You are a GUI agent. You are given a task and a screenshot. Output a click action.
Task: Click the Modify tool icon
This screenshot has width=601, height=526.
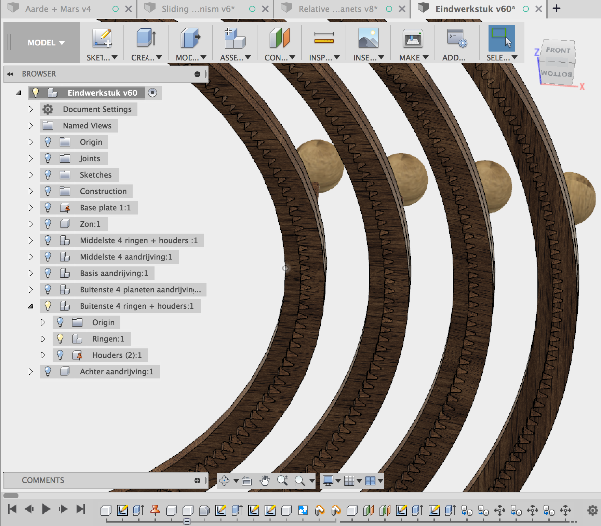coord(189,38)
